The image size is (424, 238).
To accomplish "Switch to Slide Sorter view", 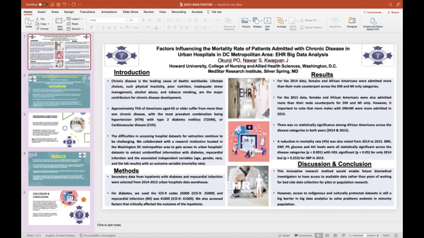I will click(x=327, y=236).
